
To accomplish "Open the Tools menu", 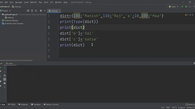I will (46, 2).
